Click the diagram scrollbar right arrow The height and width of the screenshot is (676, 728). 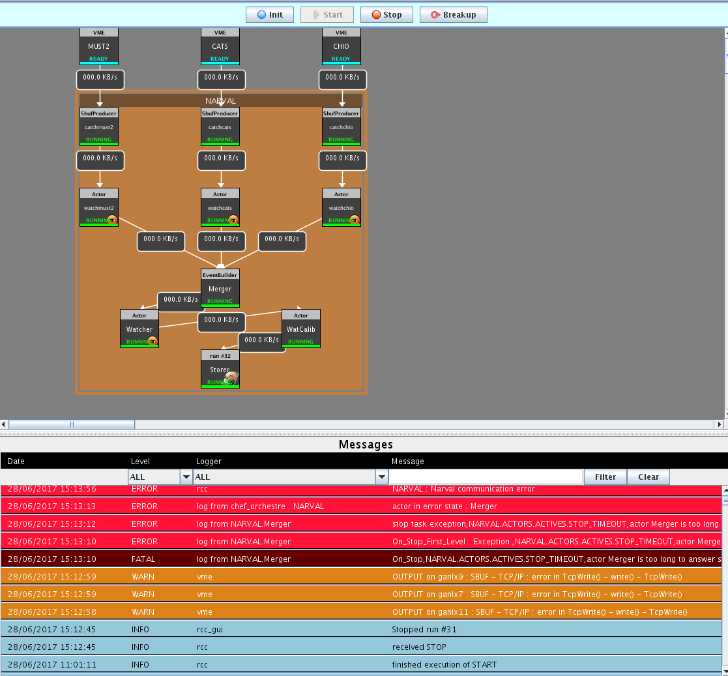tap(719, 424)
